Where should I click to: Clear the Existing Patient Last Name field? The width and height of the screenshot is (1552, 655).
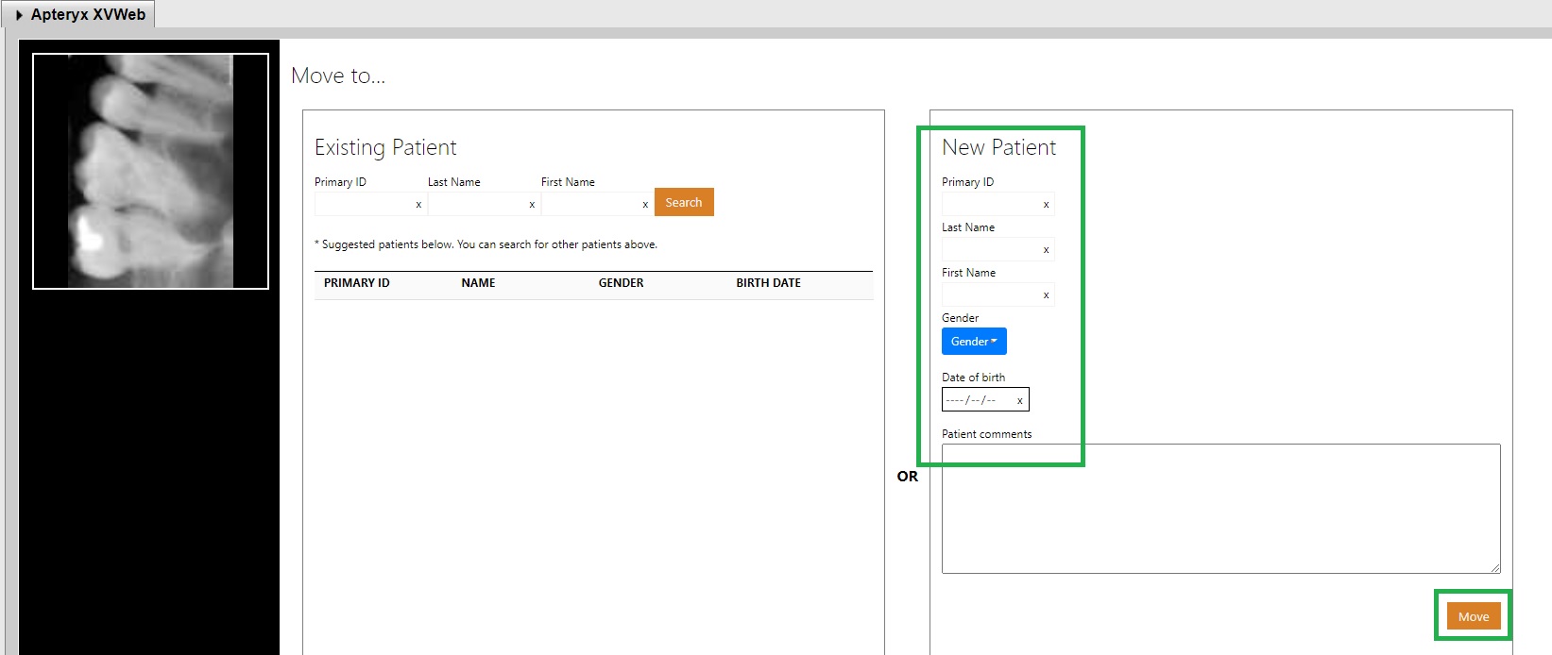click(x=532, y=205)
